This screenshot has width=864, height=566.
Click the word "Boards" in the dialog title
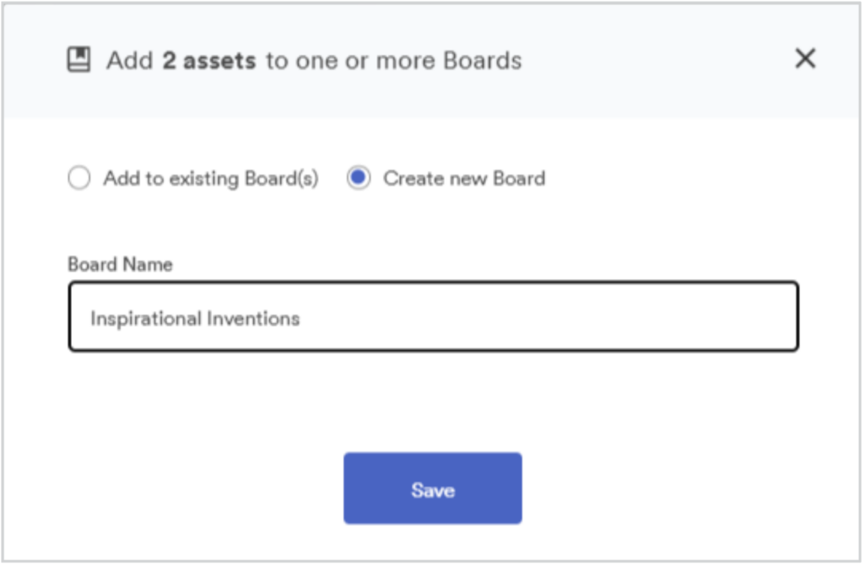pyautogui.click(x=482, y=60)
